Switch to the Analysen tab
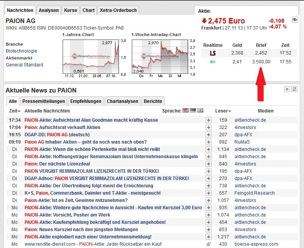Viewport: 304px width, 248px height. (x=49, y=10)
